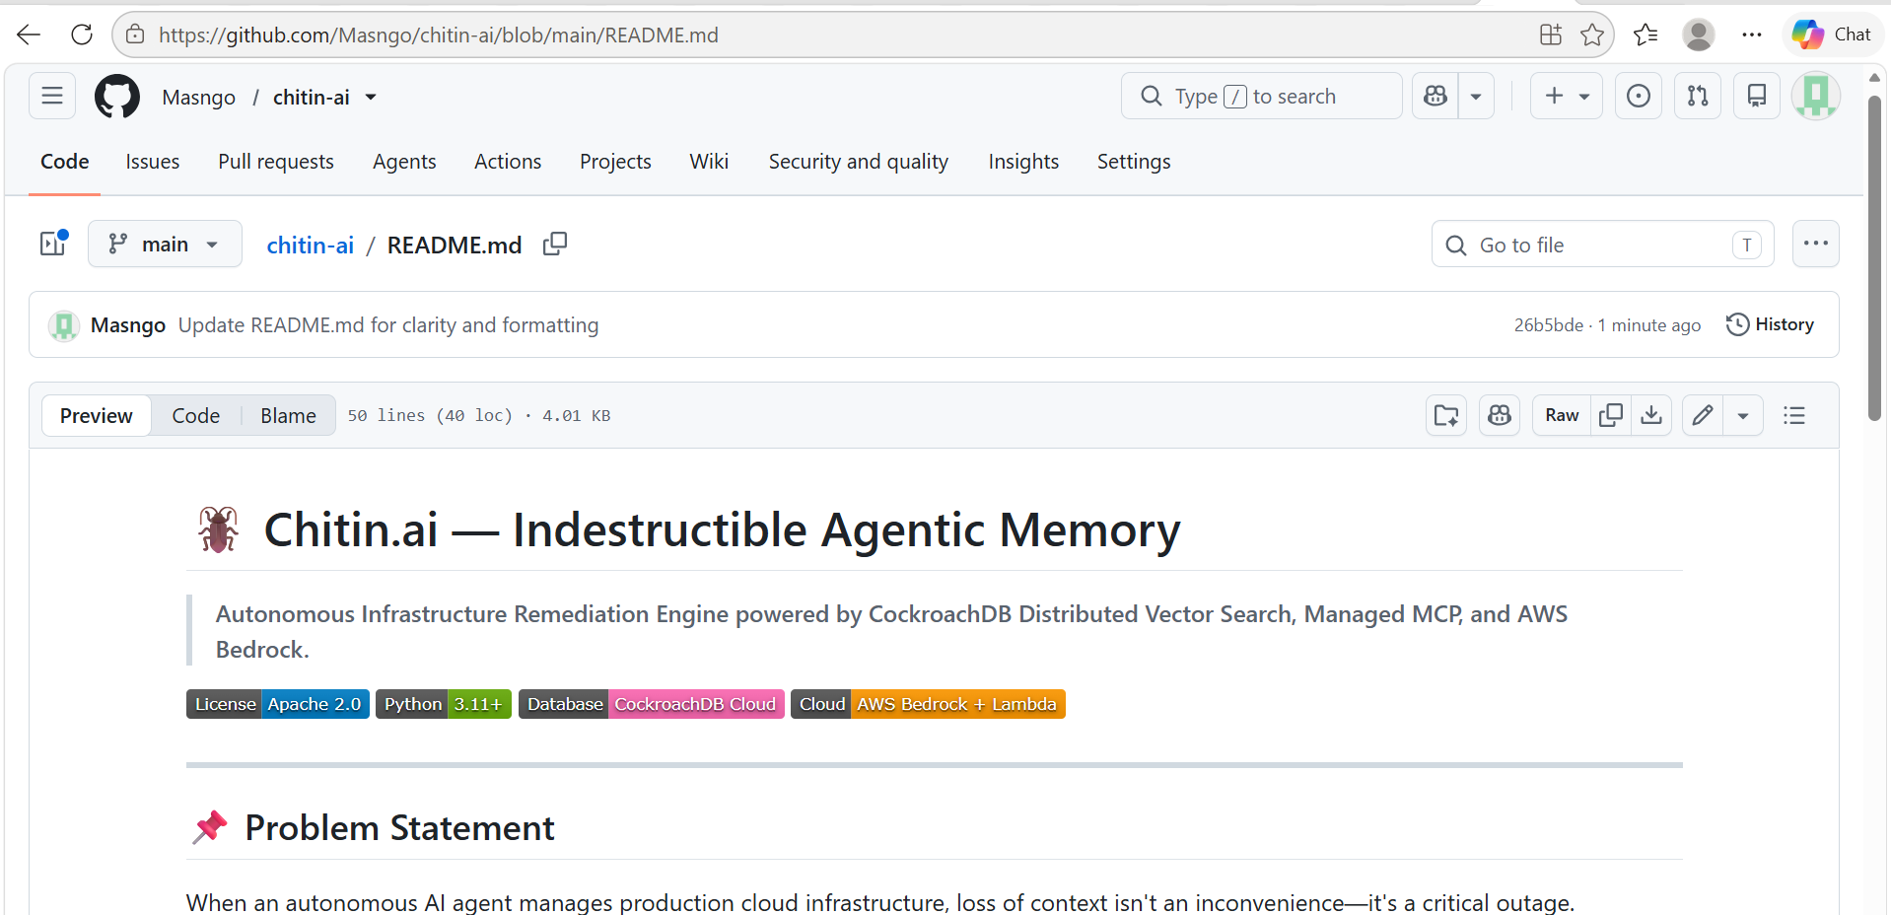Open the Insights tab
Viewport: 1891px width, 915px height.
coord(1023,162)
